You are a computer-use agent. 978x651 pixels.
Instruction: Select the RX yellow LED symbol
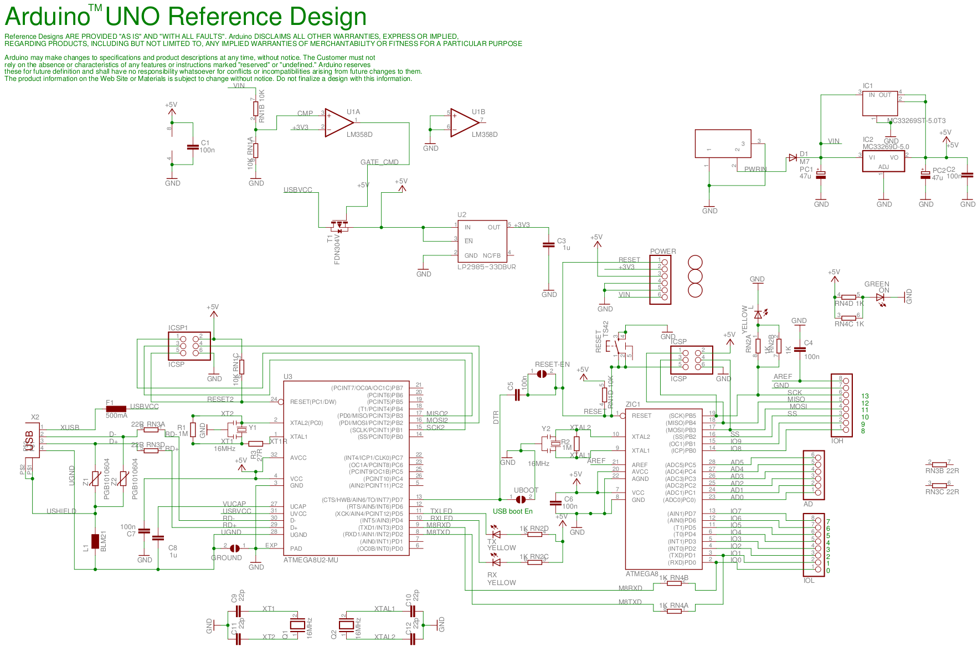click(496, 562)
